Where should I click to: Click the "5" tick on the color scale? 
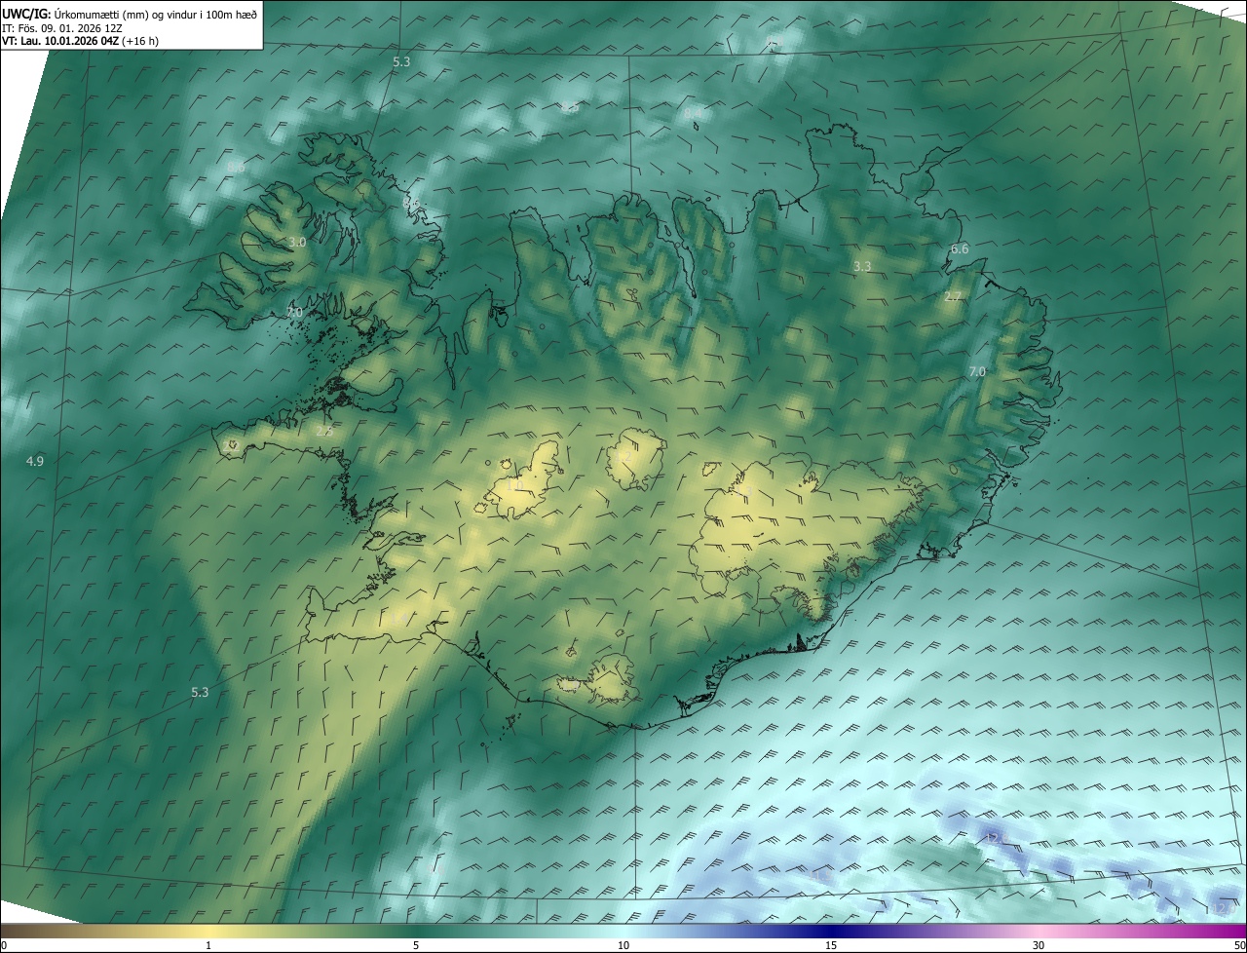pos(416,945)
